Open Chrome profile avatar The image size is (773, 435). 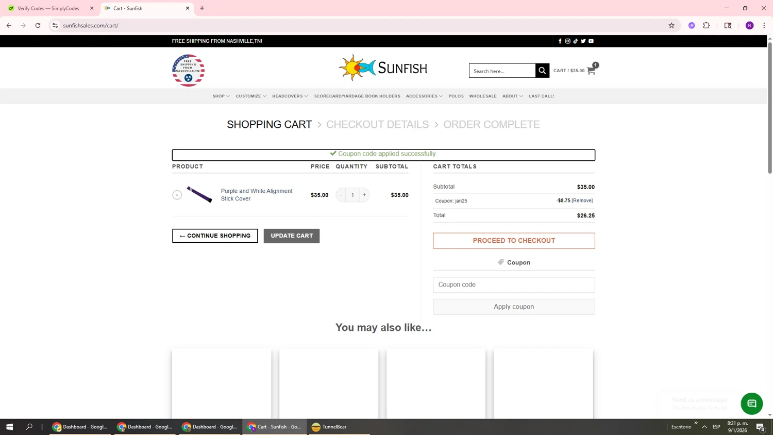click(750, 25)
